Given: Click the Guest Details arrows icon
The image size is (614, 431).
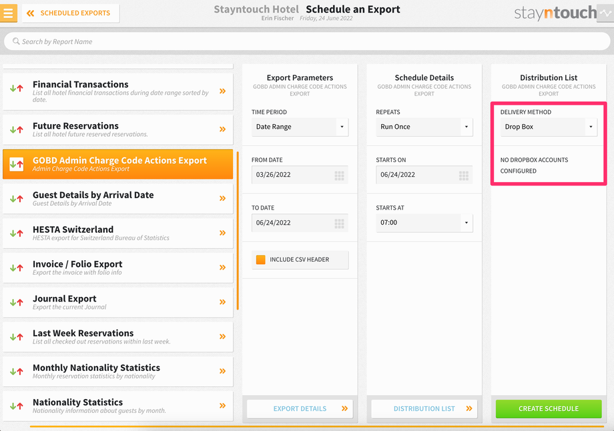Looking at the screenshot, I should tap(17, 199).
